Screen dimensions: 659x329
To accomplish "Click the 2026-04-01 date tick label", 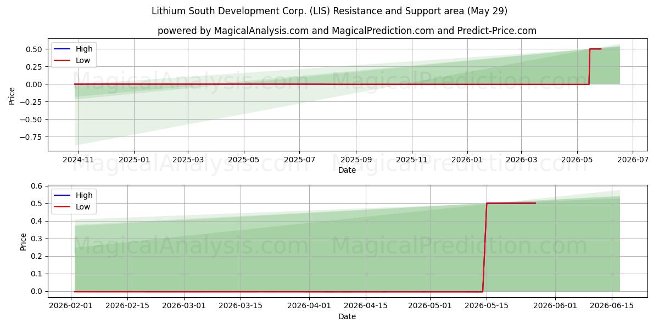I will tap(309, 306).
